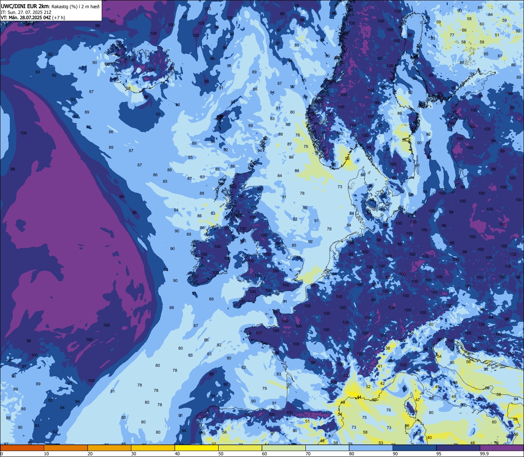Image resolution: width=524 pixels, height=457 pixels.
Task: Click the 95–99.9 dark navy legend swatch
Action: click(458, 448)
